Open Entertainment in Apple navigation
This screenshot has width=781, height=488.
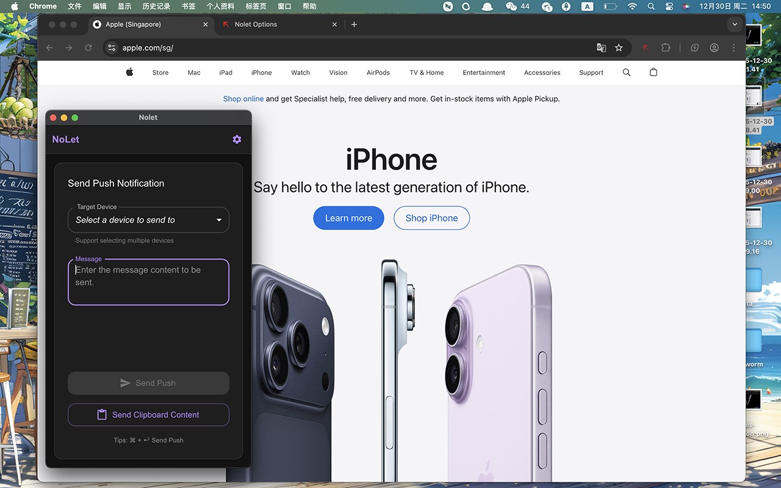pyautogui.click(x=484, y=73)
